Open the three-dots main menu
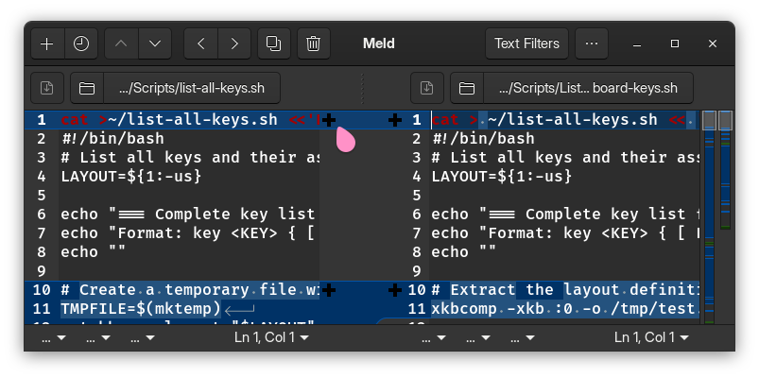759x378 pixels. [591, 43]
